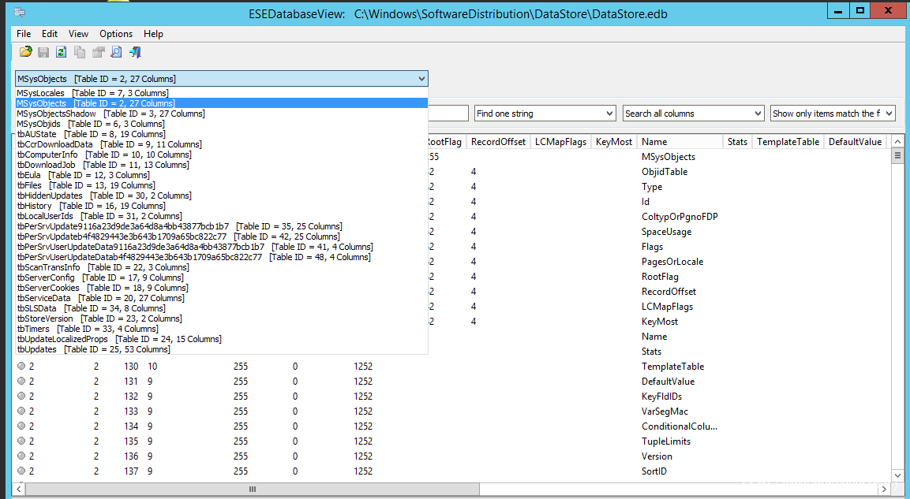Click the RecordOffset column header
This screenshot has width=910, height=499.
click(x=496, y=142)
